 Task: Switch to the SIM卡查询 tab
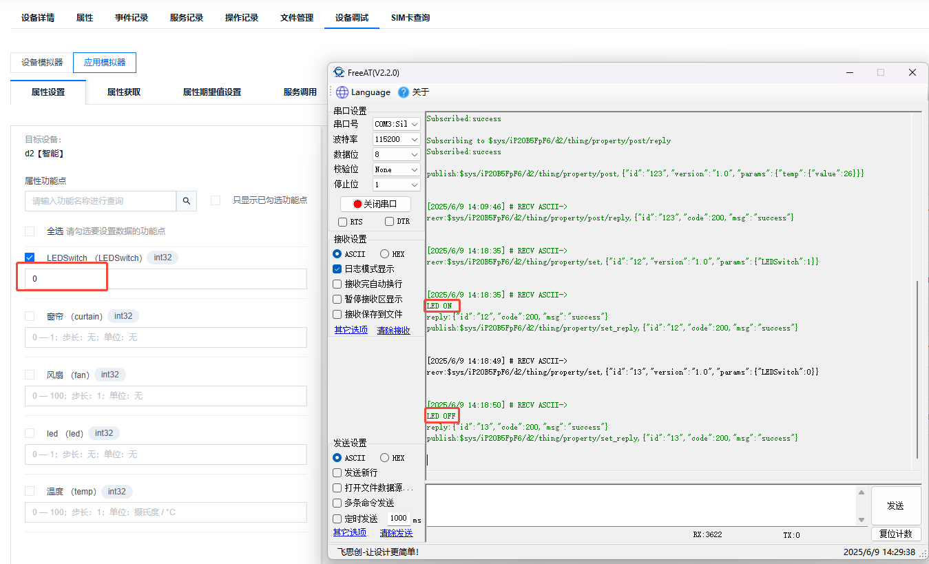410,18
